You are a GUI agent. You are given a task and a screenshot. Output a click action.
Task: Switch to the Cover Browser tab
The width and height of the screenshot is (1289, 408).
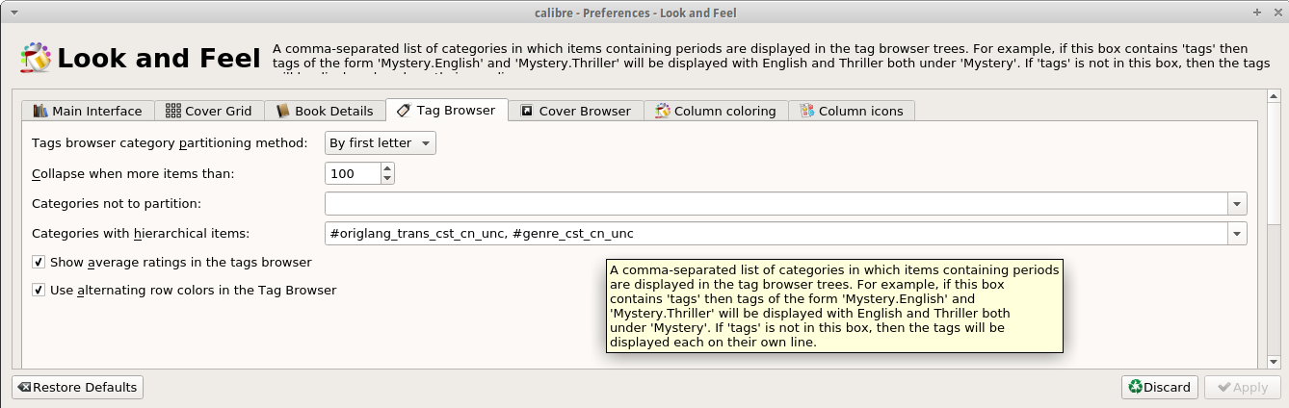(x=575, y=111)
